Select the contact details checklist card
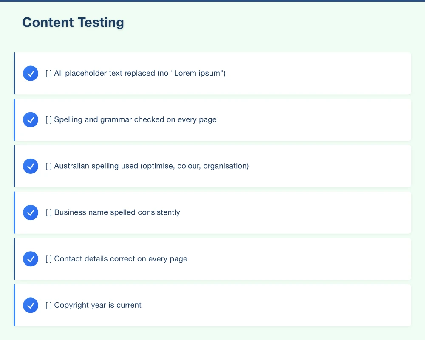The image size is (425, 340). tap(212, 258)
